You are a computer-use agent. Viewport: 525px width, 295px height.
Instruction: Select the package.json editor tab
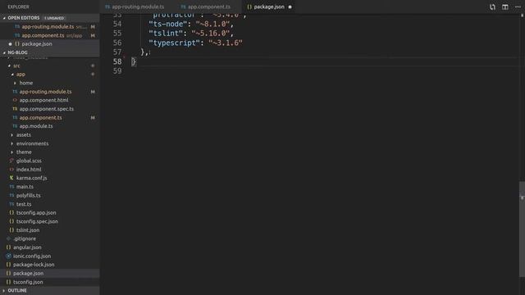[269, 7]
